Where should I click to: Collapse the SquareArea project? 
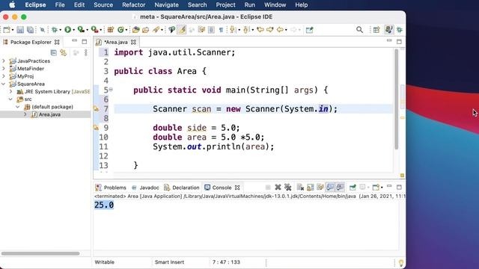point(4,84)
